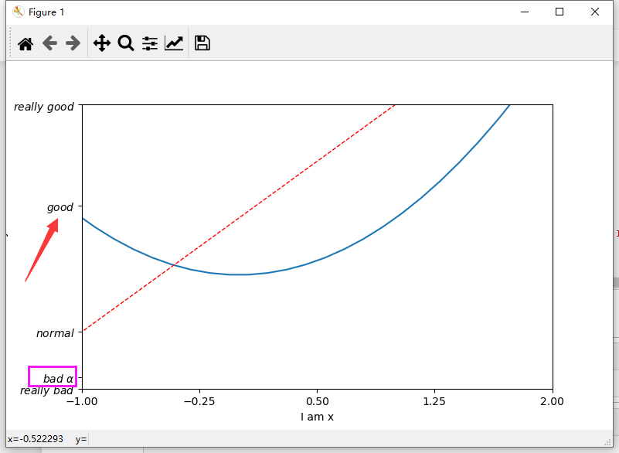
Task: Click the 'good' y-axis tick label
Action: [60, 208]
